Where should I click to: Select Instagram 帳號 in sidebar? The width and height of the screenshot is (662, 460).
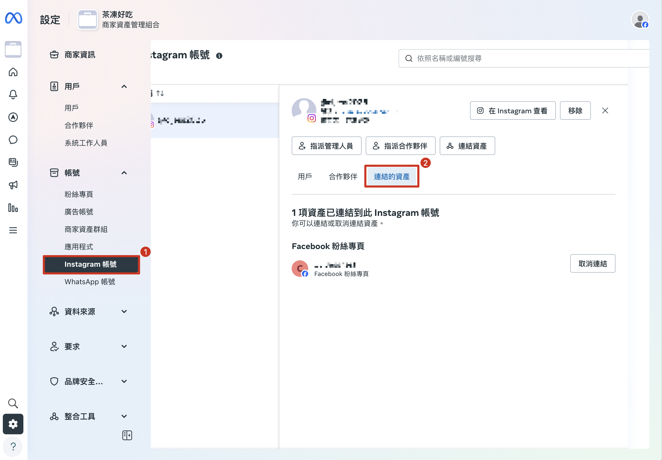pyautogui.click(x=91, y=264)
